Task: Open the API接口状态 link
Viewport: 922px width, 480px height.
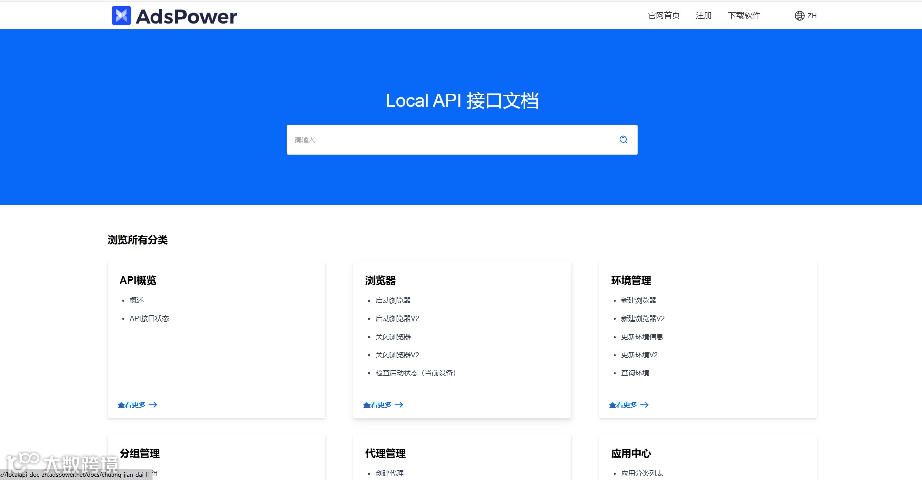Action: coord(149,318)
